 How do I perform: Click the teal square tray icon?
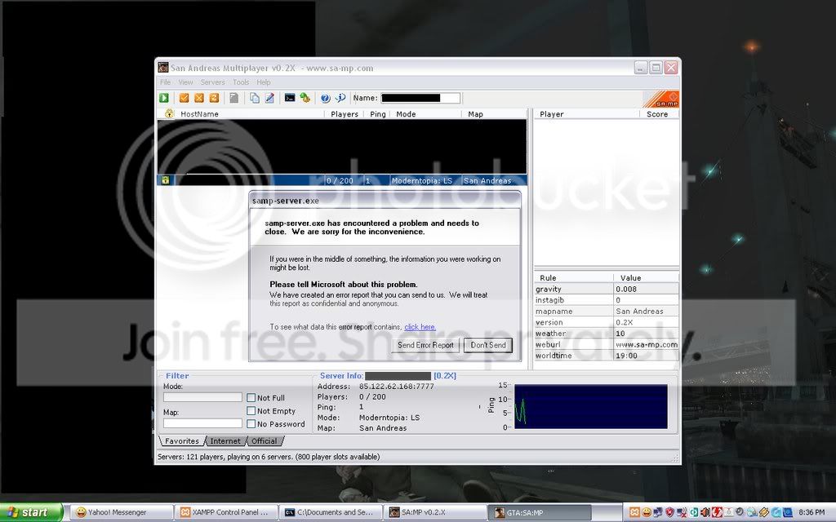pyautogui.click(x=694, y=512)
